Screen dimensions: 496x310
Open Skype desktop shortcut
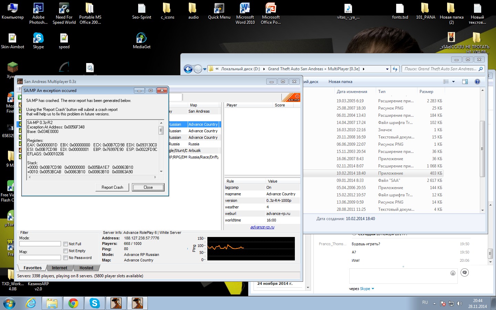[x=38, y=41]
